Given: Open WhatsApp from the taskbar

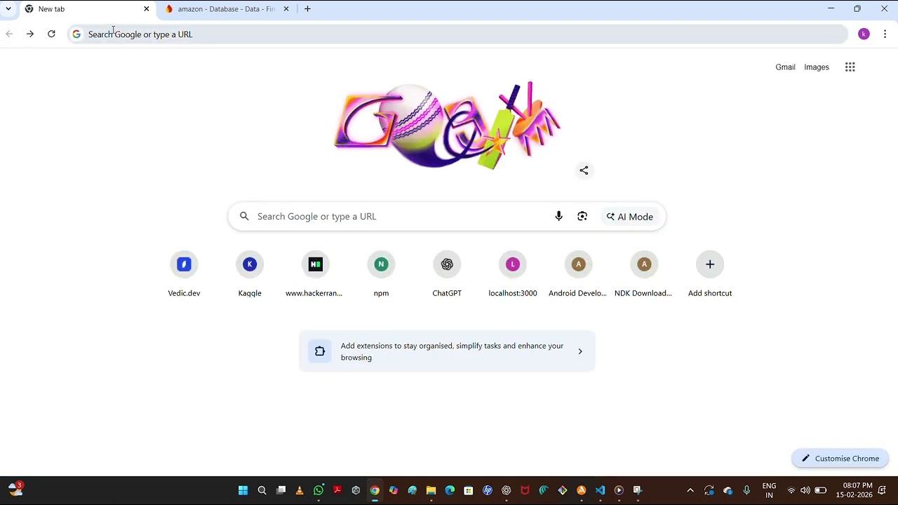Looking at the screenshot, I should [319, 490].
